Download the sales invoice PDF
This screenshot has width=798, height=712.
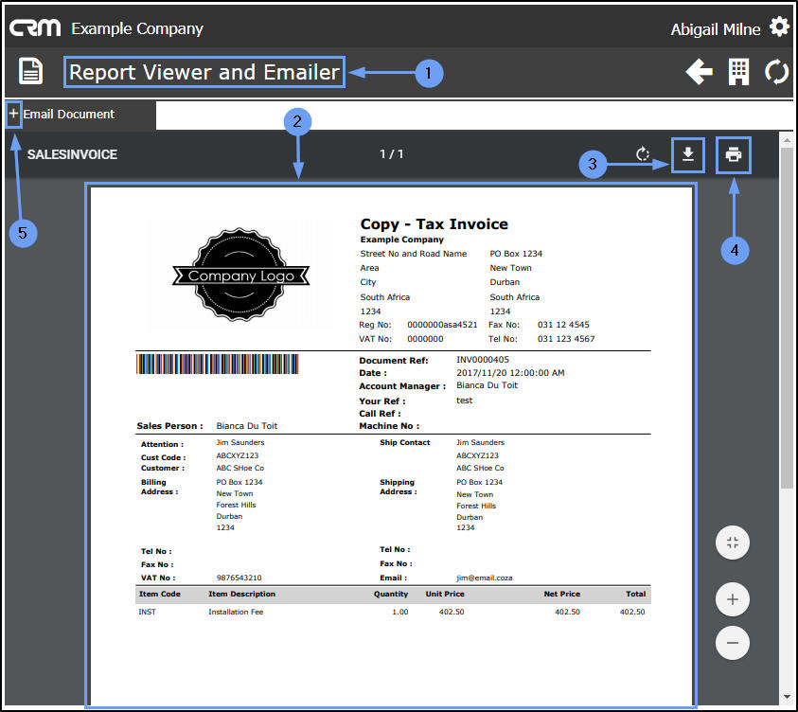[x=688, y=154]
